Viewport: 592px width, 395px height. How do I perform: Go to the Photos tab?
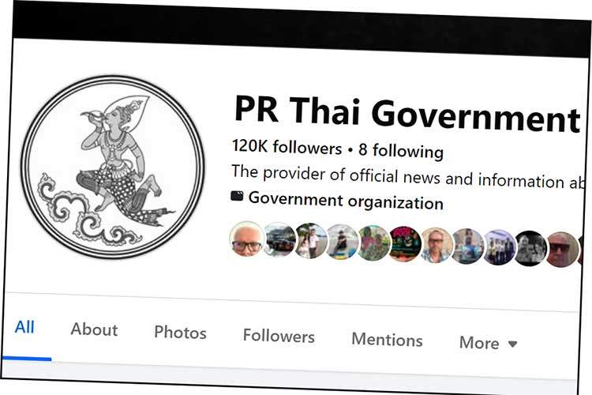pyautogui.click(x=180, y=333)
